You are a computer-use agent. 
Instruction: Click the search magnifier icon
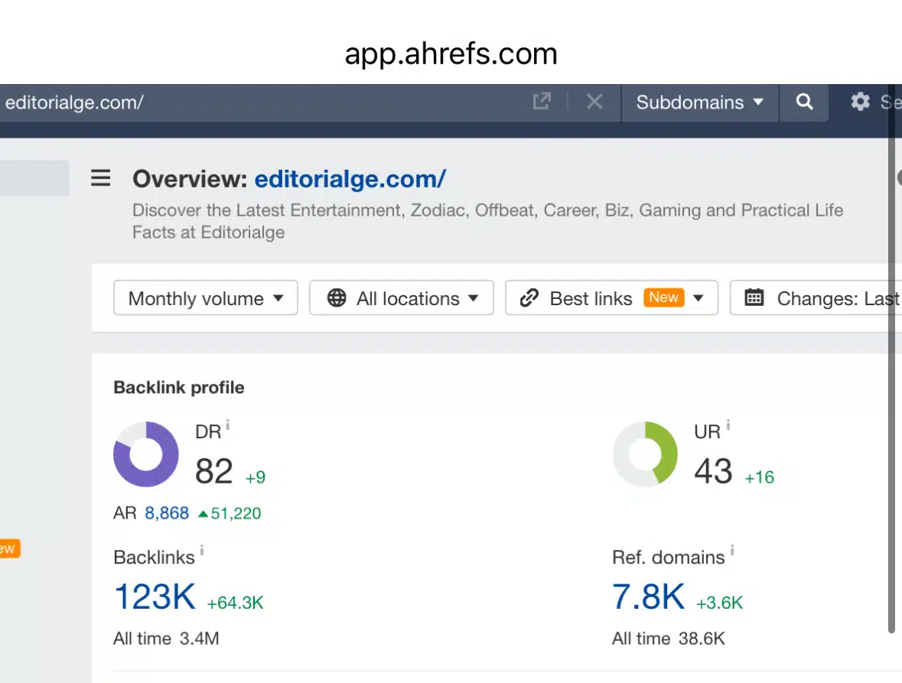[803, 102]
